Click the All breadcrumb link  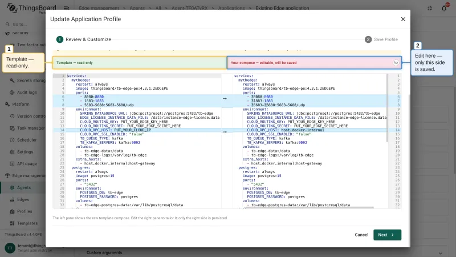(x=158, y=8)
